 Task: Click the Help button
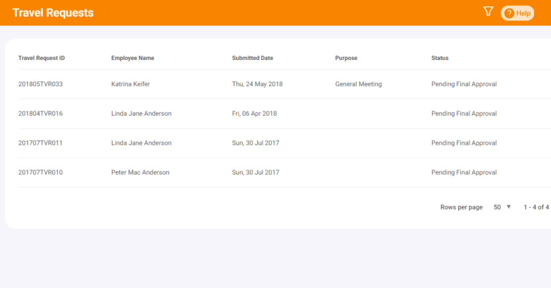517,13
